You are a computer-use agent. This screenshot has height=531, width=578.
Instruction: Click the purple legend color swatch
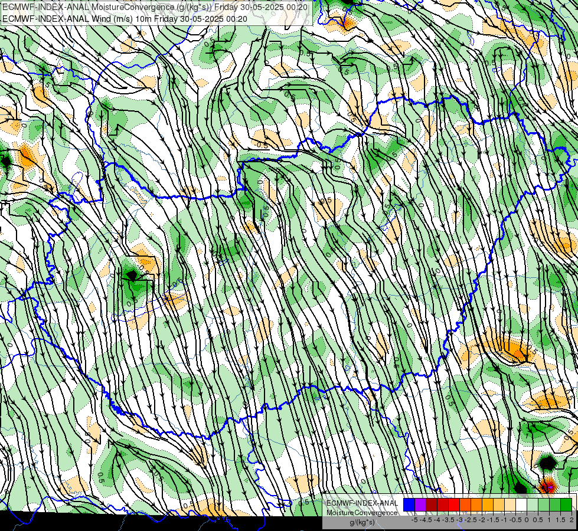(420, 504)
